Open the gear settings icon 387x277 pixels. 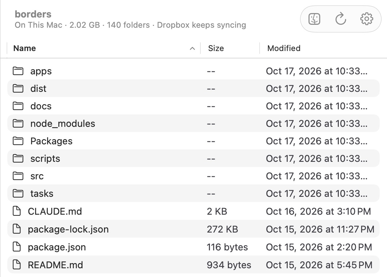[x=367, y=19]
